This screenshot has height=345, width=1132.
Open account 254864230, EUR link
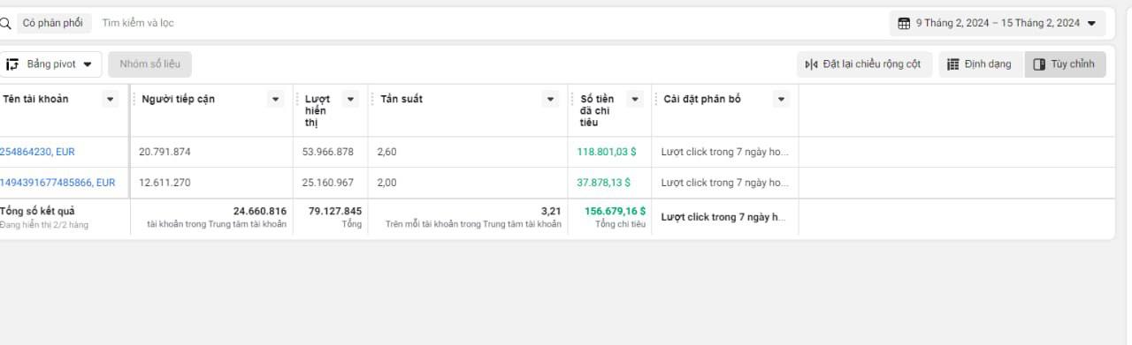click(x=37, y=152)
